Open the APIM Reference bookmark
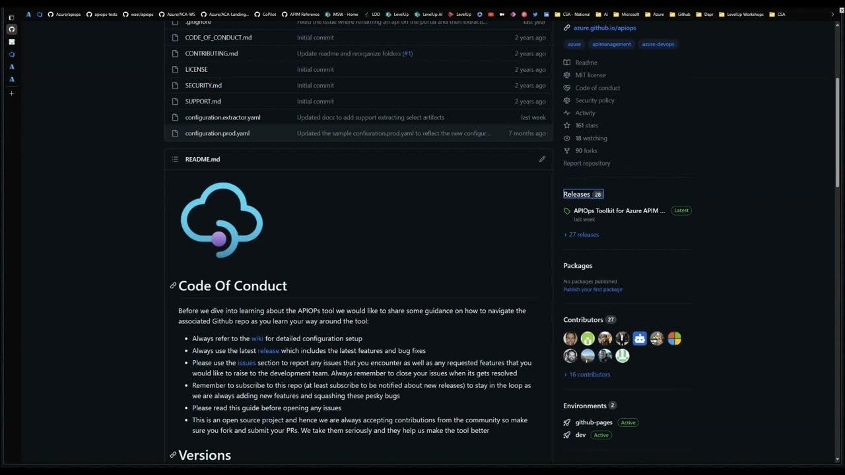Image resolution: width=845 pixels, height=475 pixels. point(300,14)
